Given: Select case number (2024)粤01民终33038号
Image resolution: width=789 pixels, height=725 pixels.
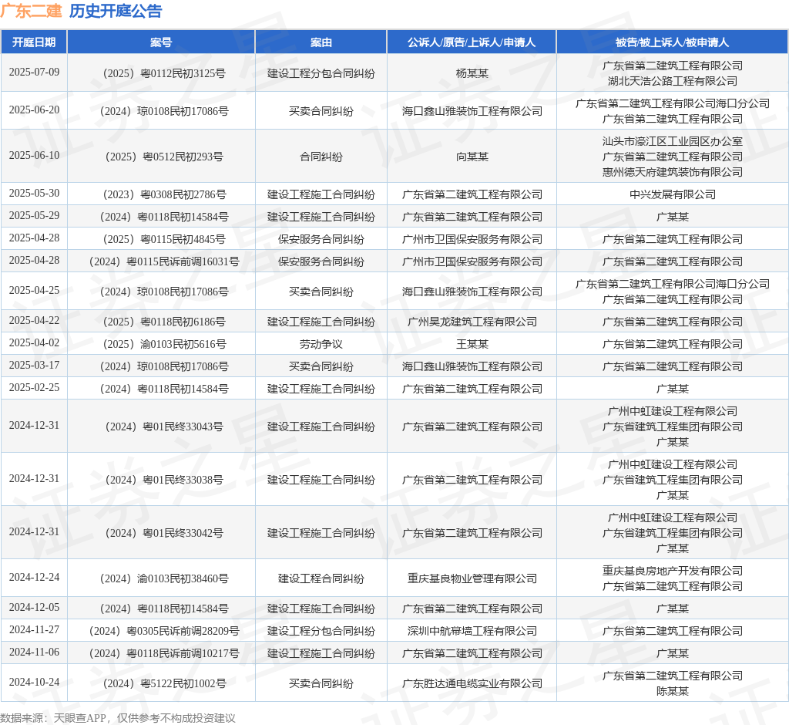Looking at the screenshot, I should click(x=161, y=481).
